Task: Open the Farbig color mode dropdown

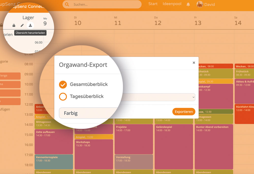Action: [x=127, y=113]
